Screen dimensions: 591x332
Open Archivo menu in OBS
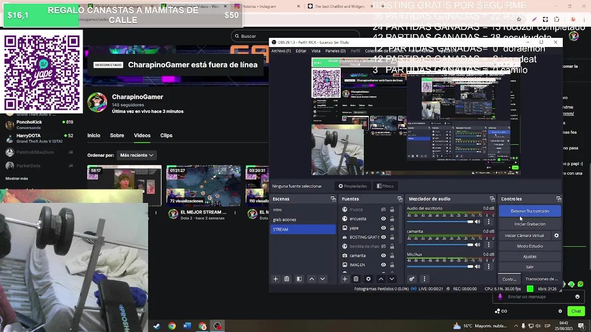[x=281, y=51]
